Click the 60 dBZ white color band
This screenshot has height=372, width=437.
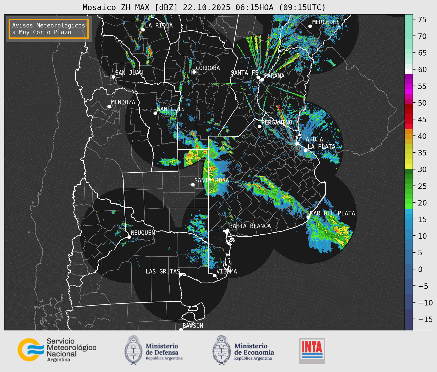(409, 72)
